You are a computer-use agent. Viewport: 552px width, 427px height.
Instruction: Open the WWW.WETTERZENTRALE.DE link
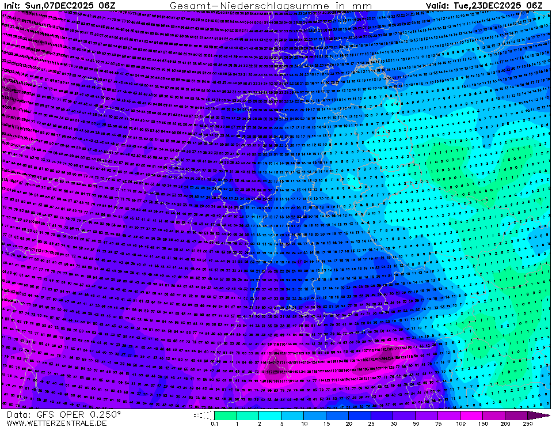[56, 423]
